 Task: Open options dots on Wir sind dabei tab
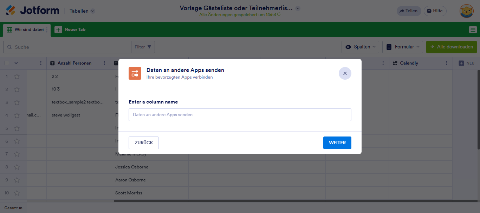47,30
